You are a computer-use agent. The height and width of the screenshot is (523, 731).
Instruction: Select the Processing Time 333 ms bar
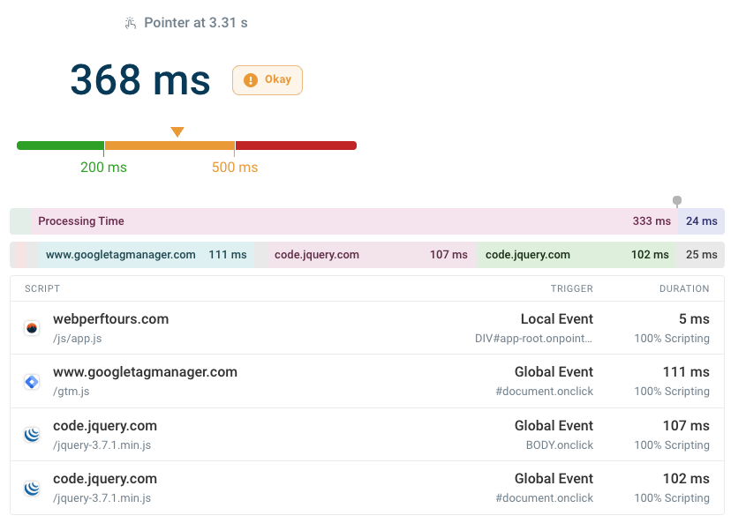[353, 221]
